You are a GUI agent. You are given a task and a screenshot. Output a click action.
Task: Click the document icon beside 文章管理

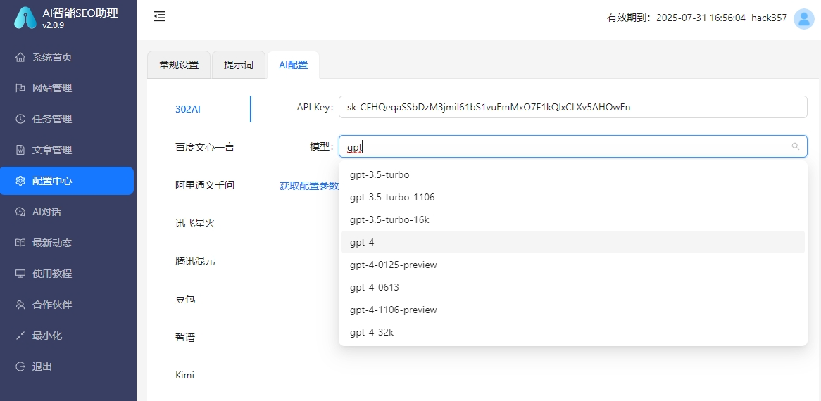[20, 150]
